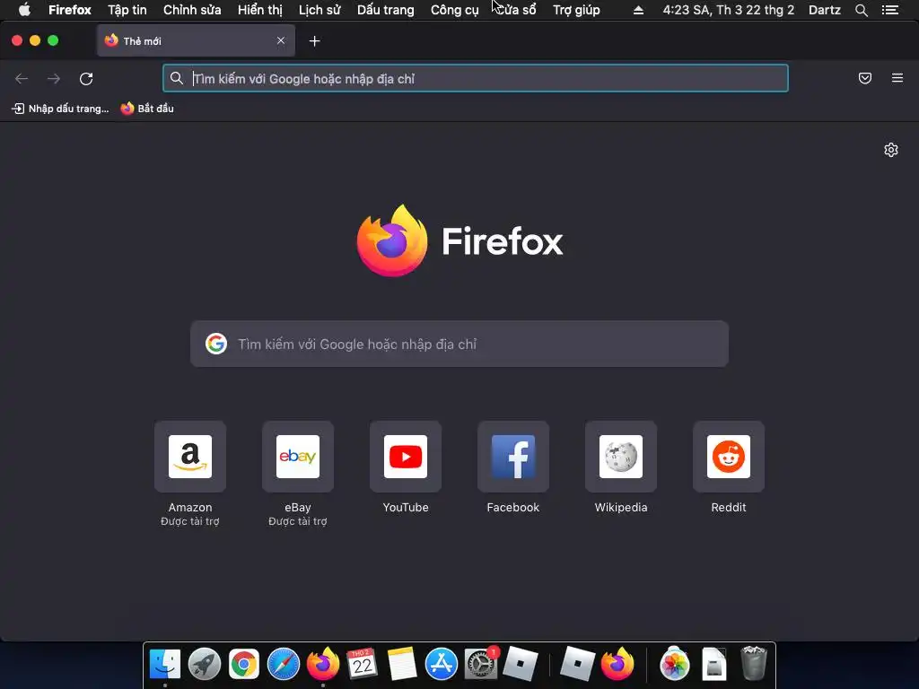Screen dimensions: 919x689
Task: Open the Reddit shortcut tile
Action: pos(729,457)
